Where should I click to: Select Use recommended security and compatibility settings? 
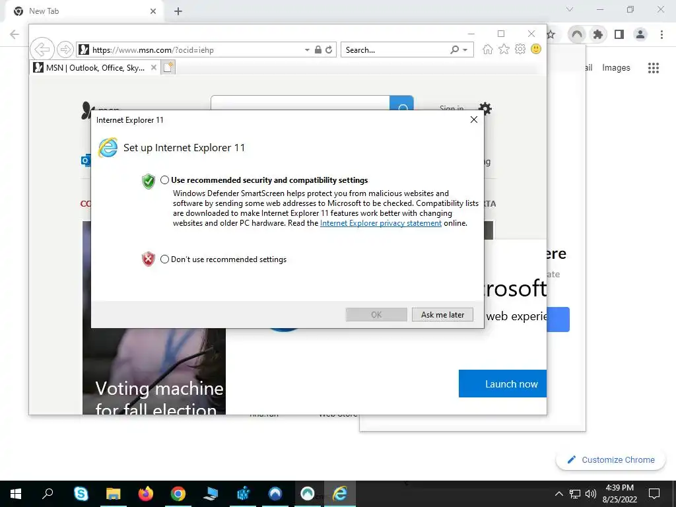(x=164, y=180)
